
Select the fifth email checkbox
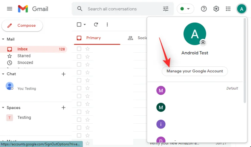[x=79, y=80]
